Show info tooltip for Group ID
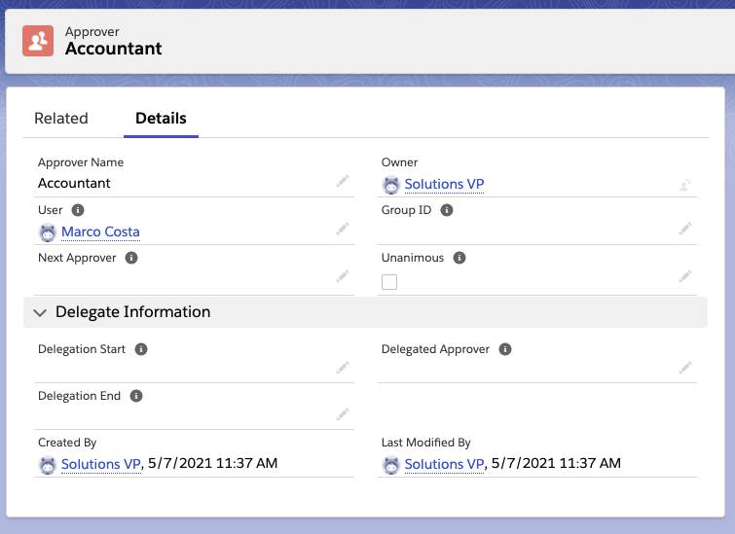Screen dimensions: 735x534 (447, 210)
